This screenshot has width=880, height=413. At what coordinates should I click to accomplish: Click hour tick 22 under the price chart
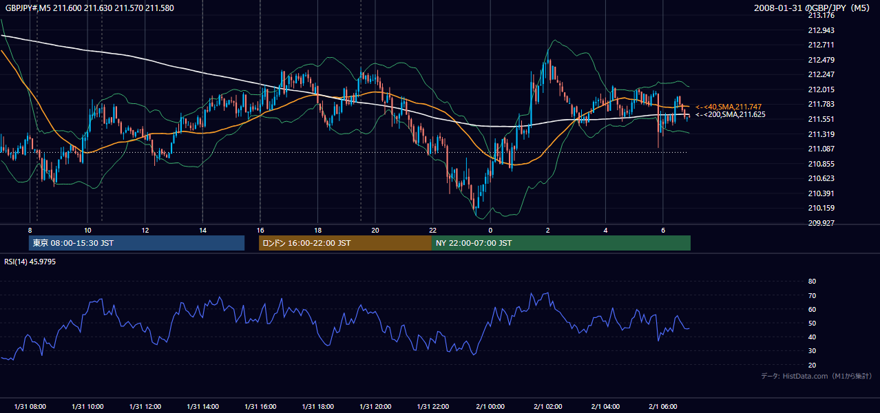[x=432, y=230]
